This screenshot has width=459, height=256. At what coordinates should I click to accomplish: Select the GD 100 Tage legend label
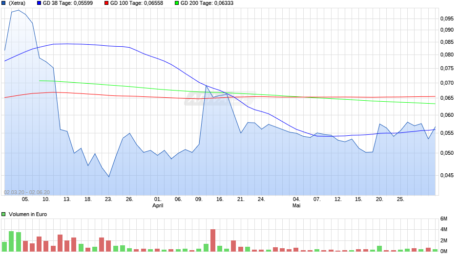tap(137, 3)
